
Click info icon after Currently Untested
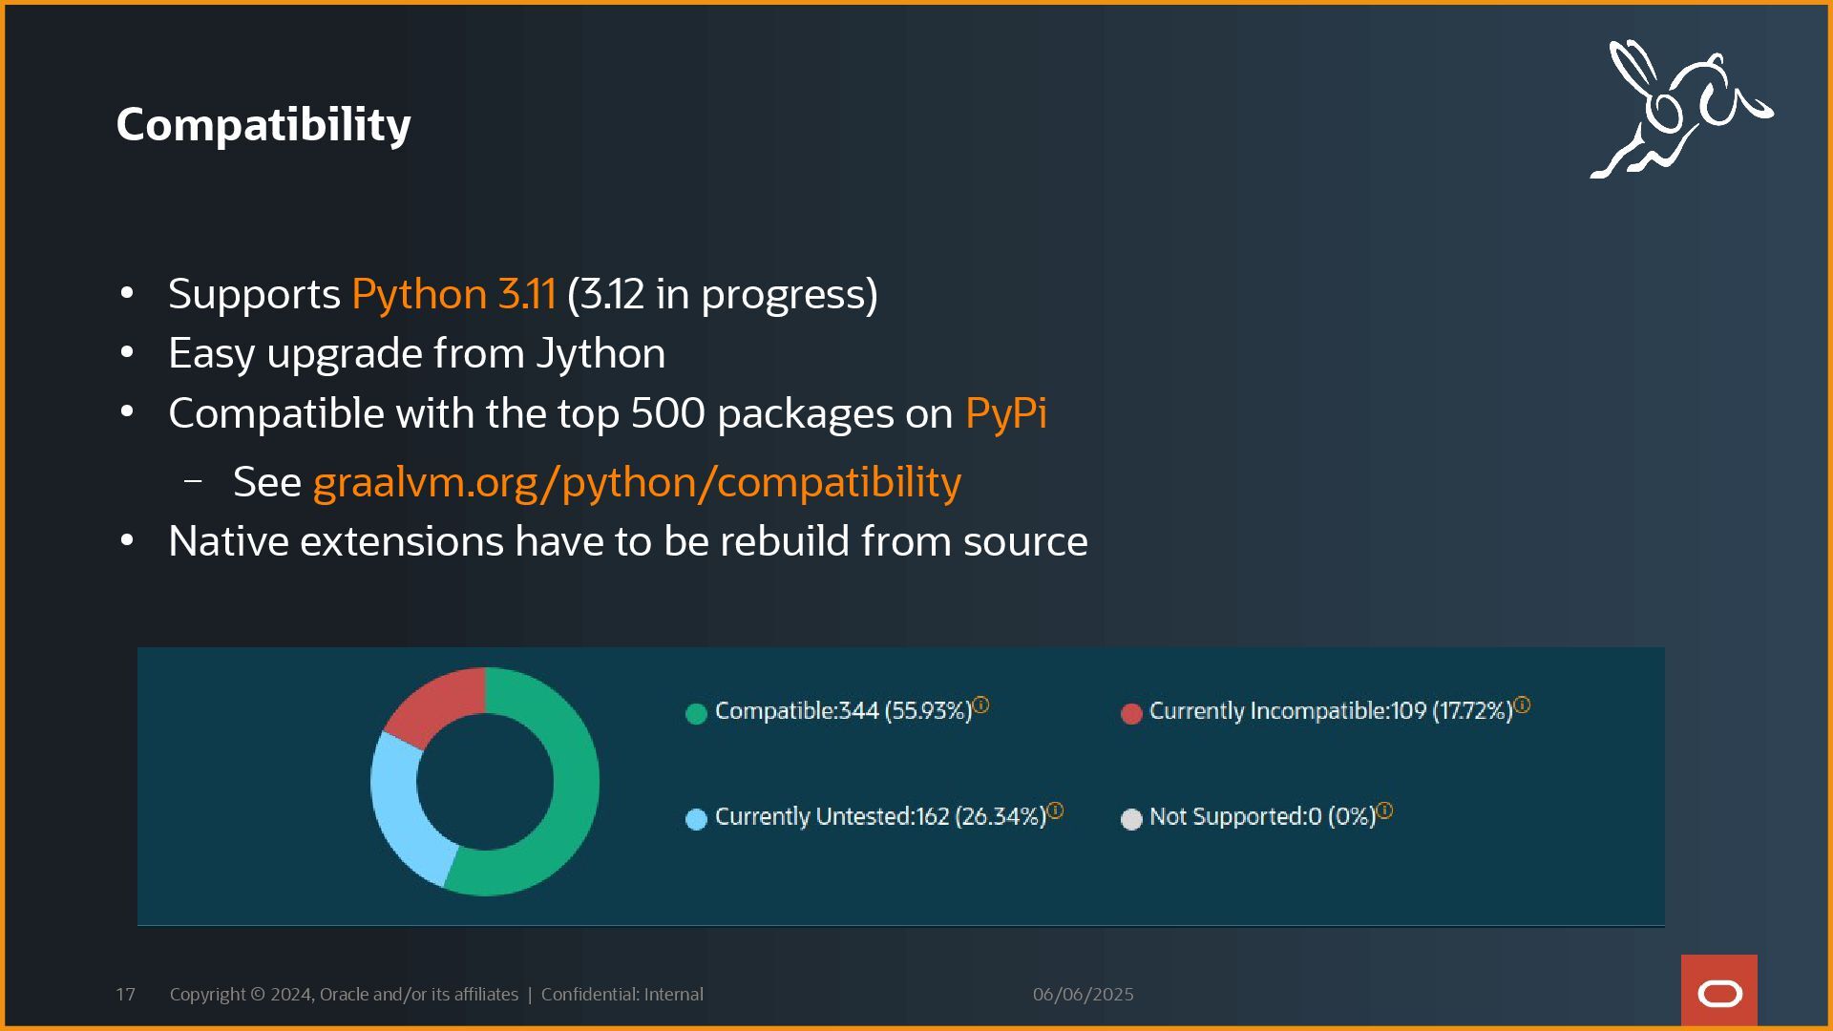tap(1055, 810)
